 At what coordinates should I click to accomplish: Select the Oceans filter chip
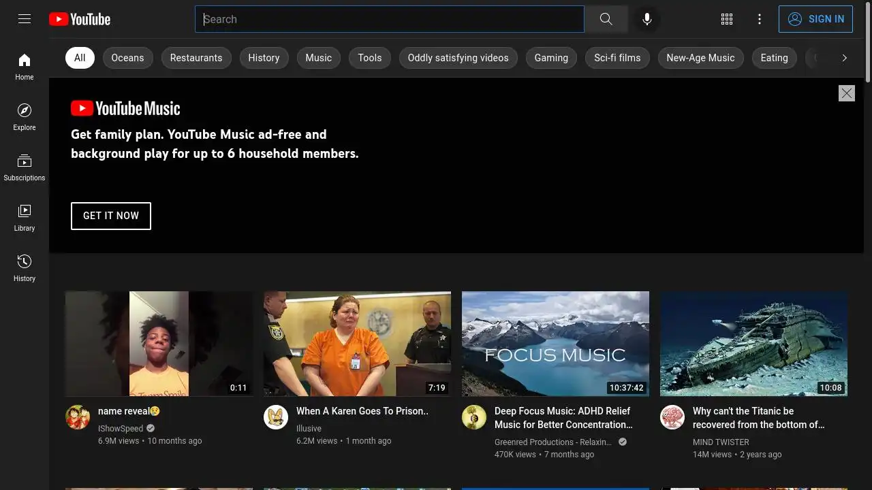127,58
